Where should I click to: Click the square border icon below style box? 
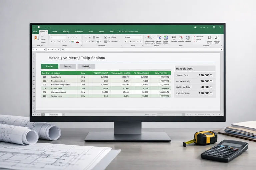click(126, 42)
